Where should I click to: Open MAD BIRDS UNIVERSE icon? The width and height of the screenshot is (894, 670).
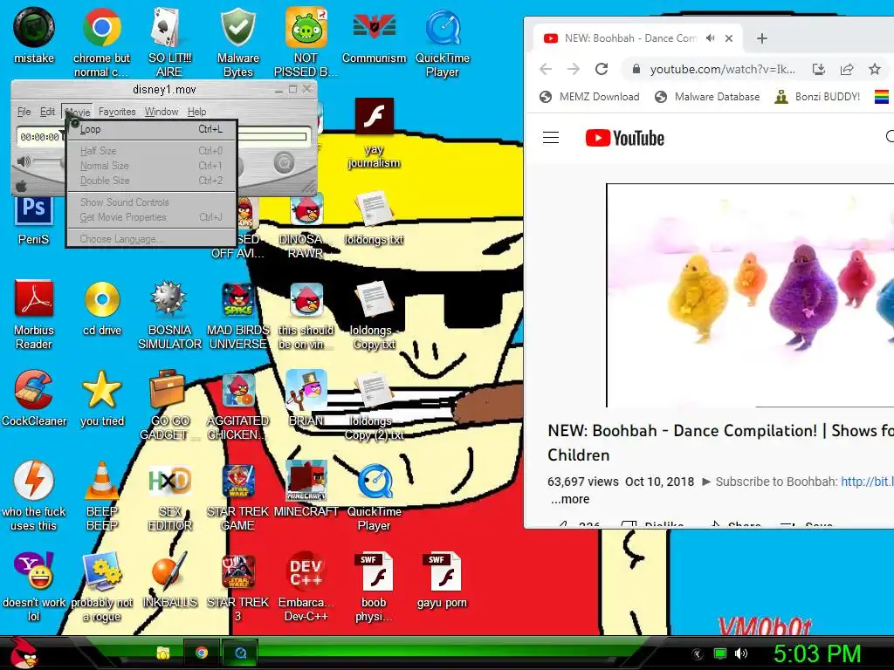237,298
